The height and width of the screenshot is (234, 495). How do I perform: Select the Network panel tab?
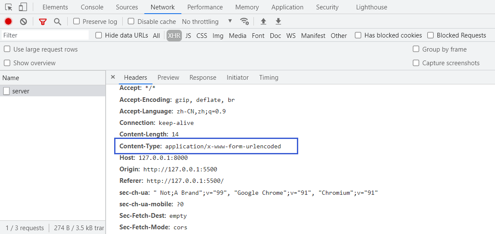coord(163,7)
